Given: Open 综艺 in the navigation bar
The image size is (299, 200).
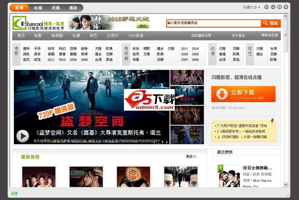Looking at the screenshot, I should point(93,36).
